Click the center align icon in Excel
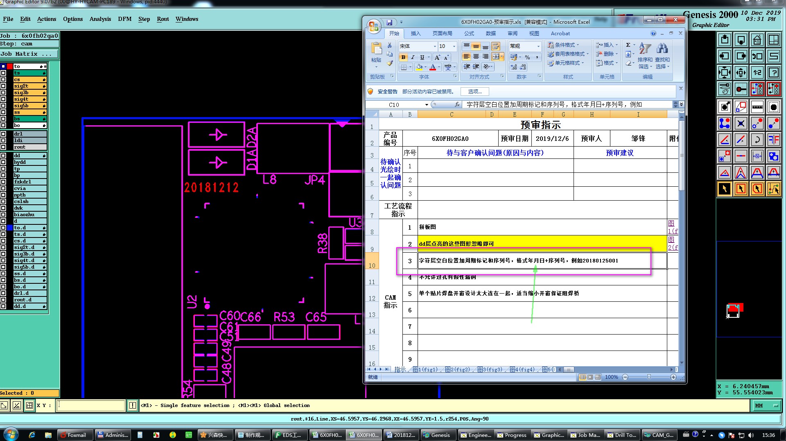786x441 pixels. (476, 57)
